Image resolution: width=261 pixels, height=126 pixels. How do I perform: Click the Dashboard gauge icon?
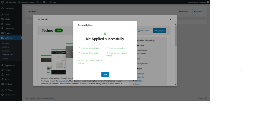click(2, 8)
